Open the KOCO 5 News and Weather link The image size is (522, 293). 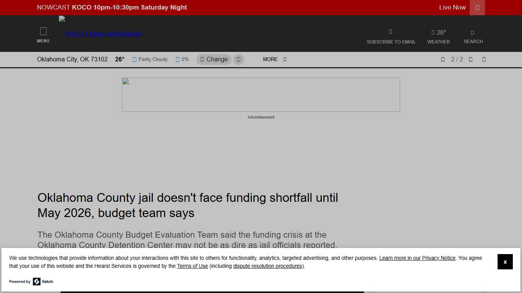103,34
